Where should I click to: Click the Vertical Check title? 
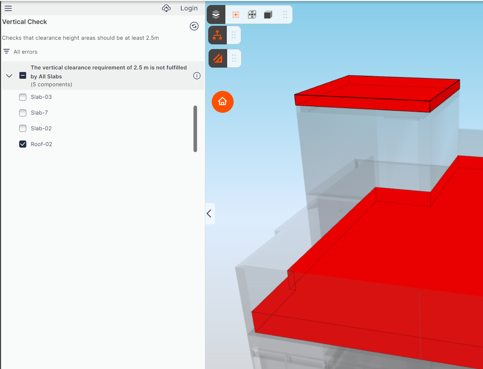click(24, 22)
